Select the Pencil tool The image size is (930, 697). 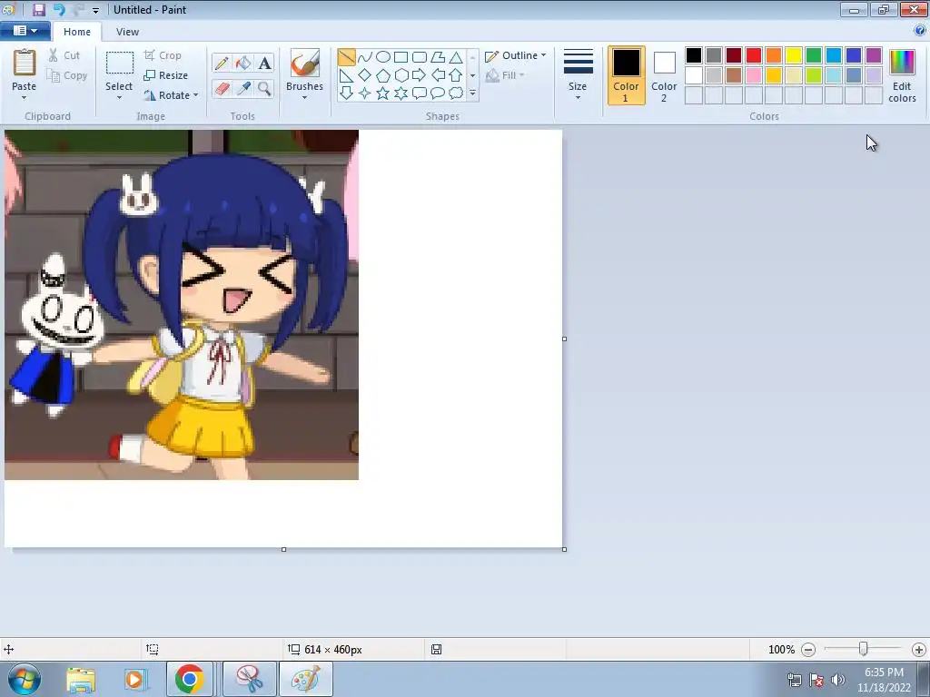pos(222,63)
